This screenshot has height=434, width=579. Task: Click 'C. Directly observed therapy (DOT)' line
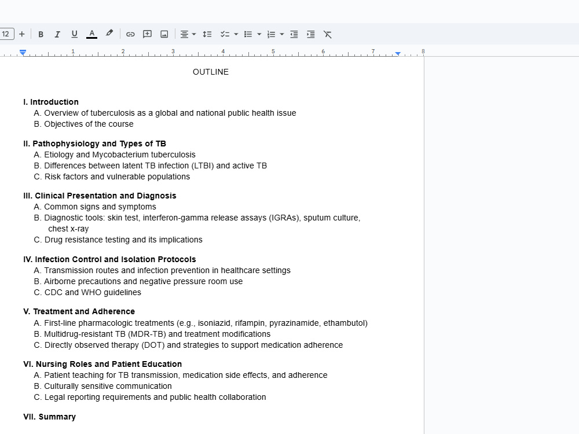(x=188, y=345)
